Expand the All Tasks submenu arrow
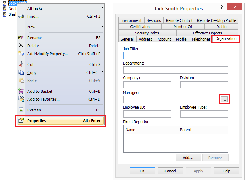The image size is (245, 180). pyautogui.click(x=102, y=8)
